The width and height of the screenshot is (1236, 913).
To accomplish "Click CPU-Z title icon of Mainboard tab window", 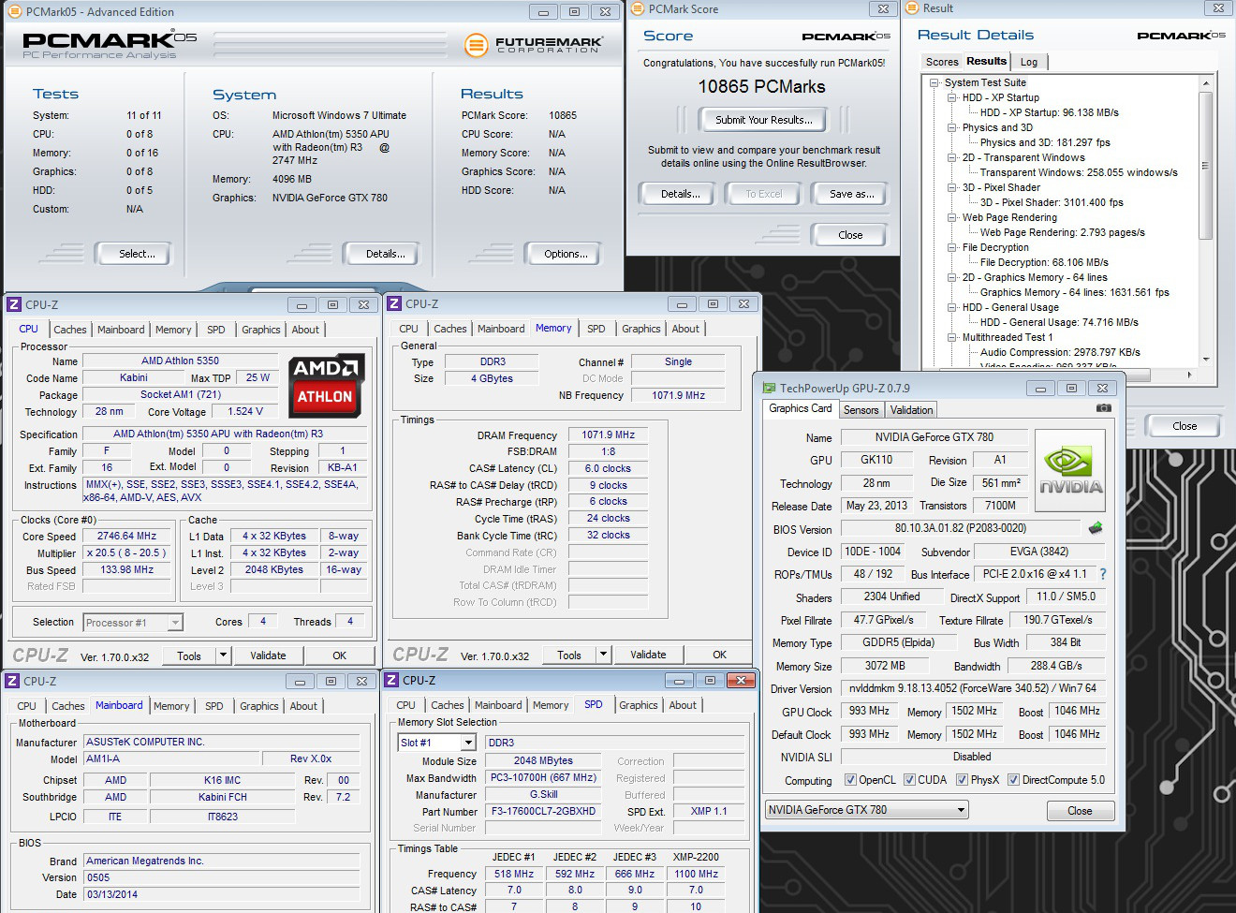I will 12,681.
